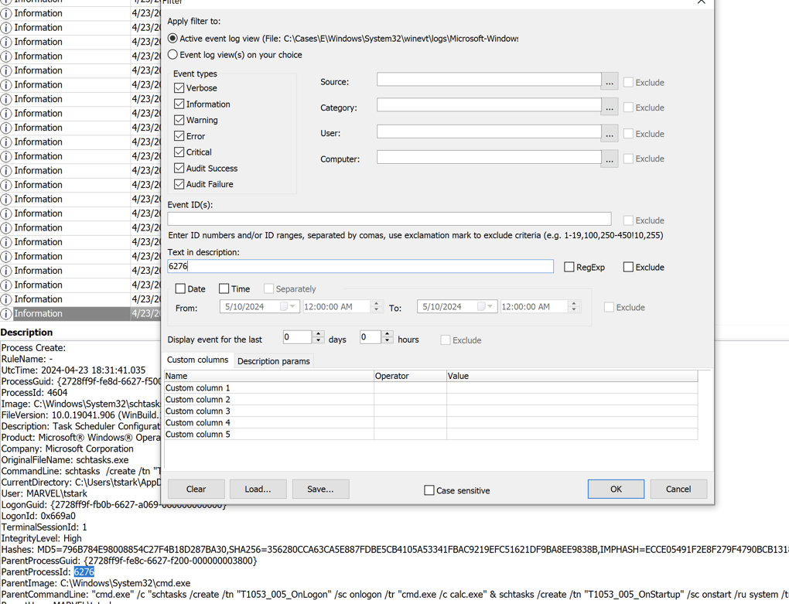Click the Source input field
The width and height of the screenshot is (789, 604).
click(489, 80)
